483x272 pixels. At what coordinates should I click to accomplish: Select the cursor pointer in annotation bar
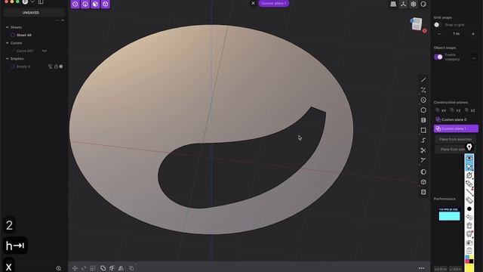pos(469,167)
